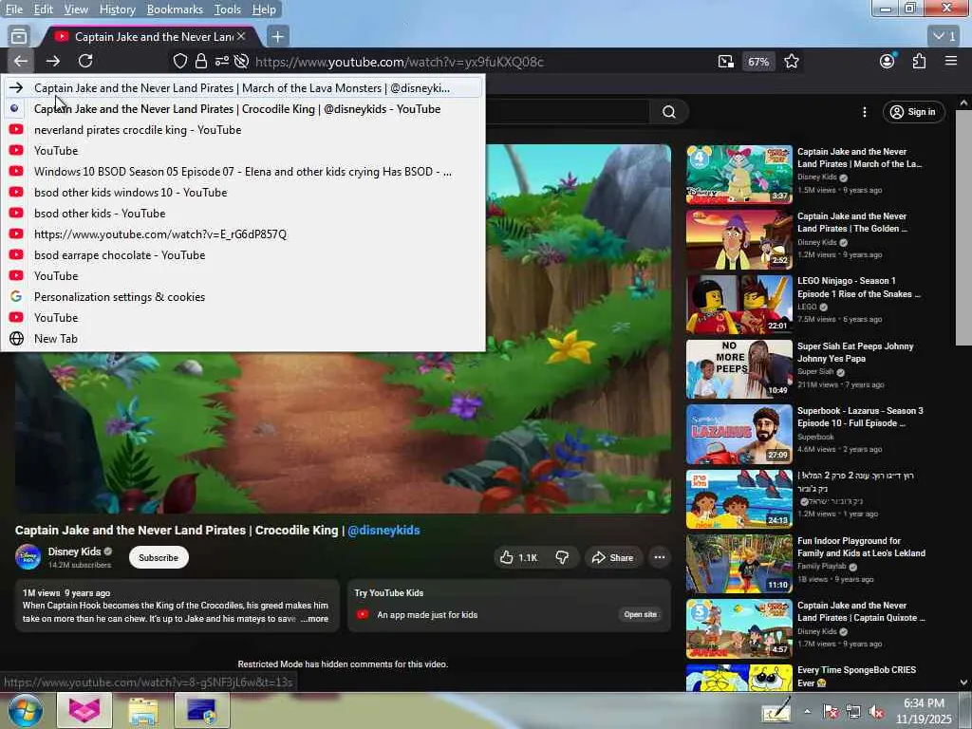Open the Tools menu
Screen dimensions: 972x729
click(x=228, y=9)
